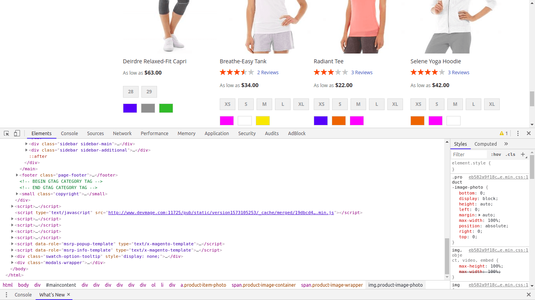Open the Deirdre Relaxed-Fit Capri product link
This screenshot has height=300, width=535.
tap(155, 61)
